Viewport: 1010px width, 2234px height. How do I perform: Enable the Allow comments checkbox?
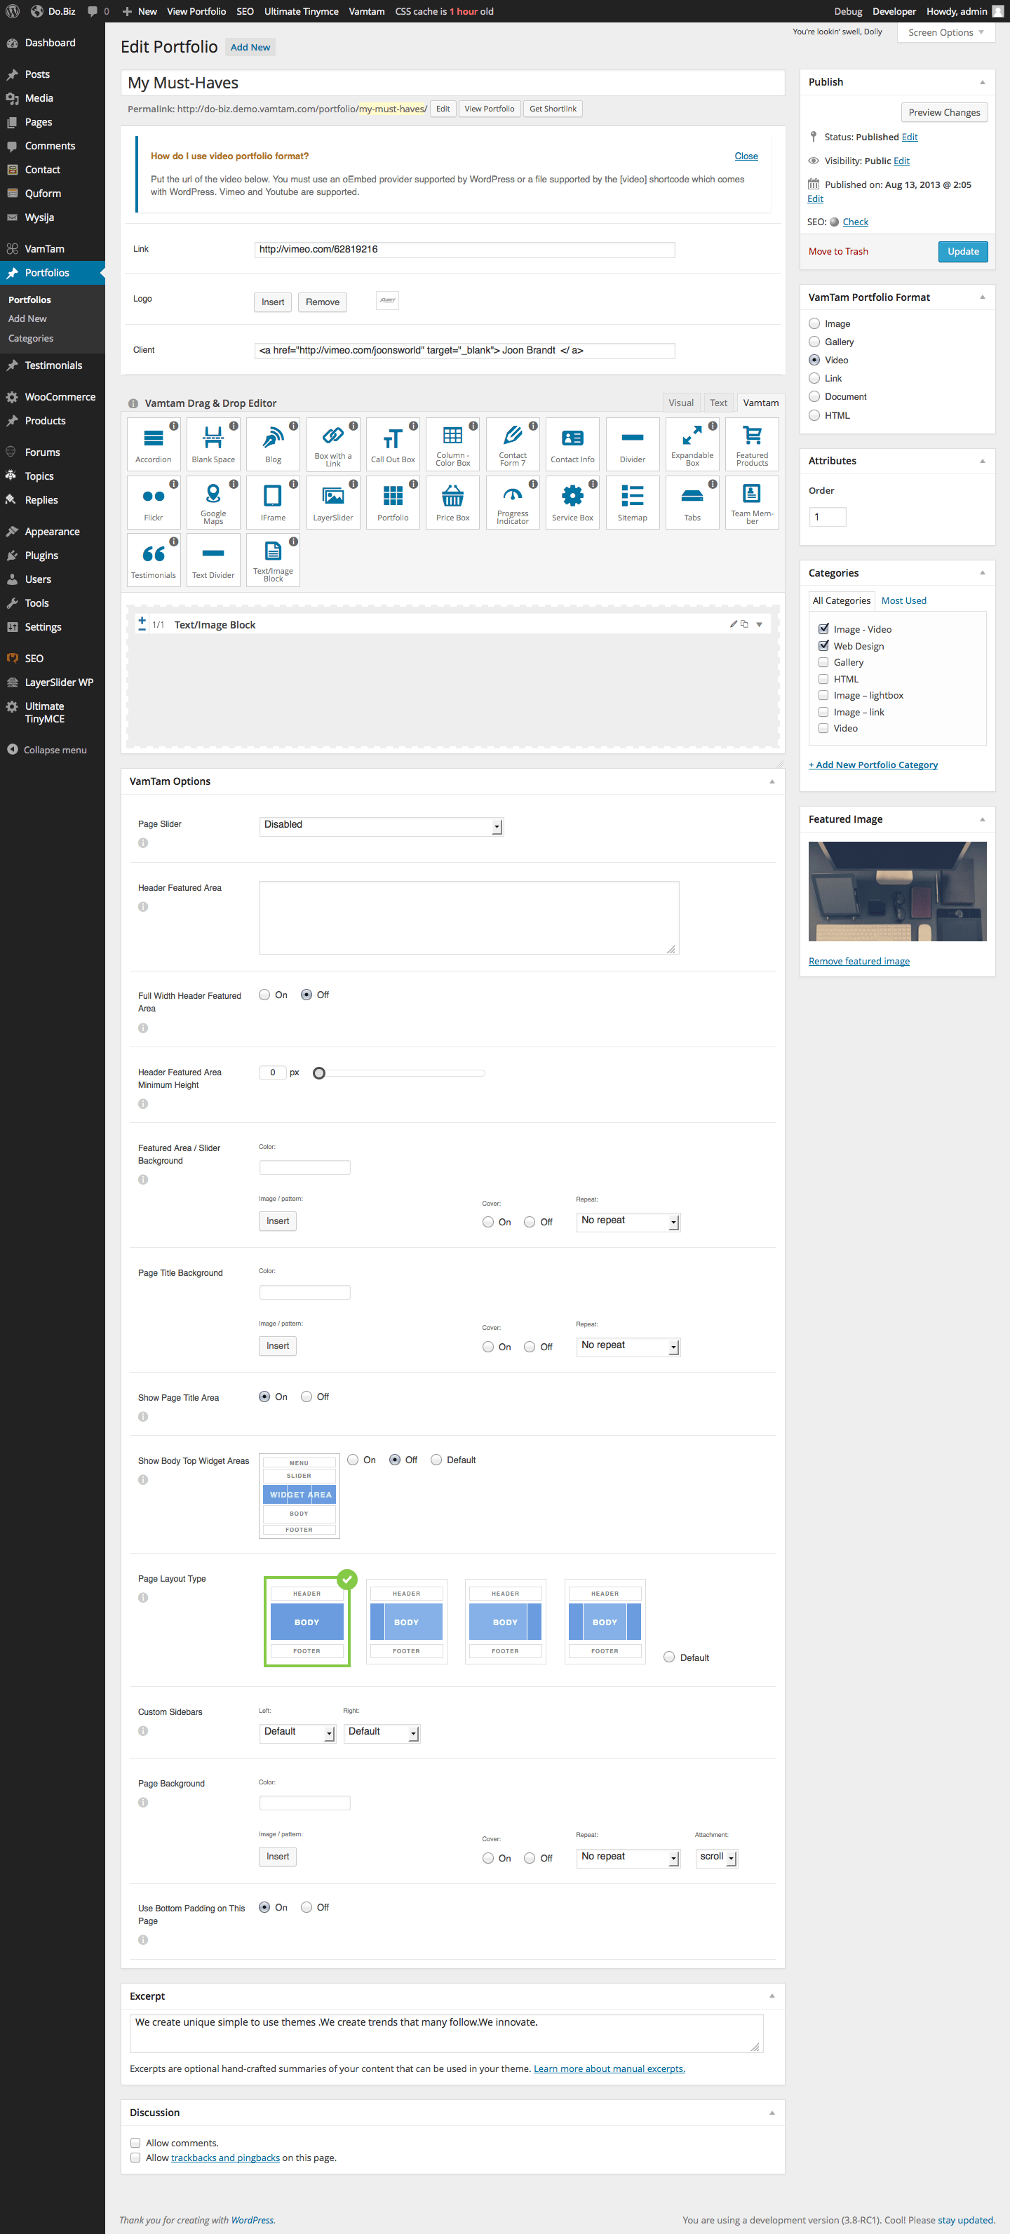pyautogui.click(x=135, y=2142)
